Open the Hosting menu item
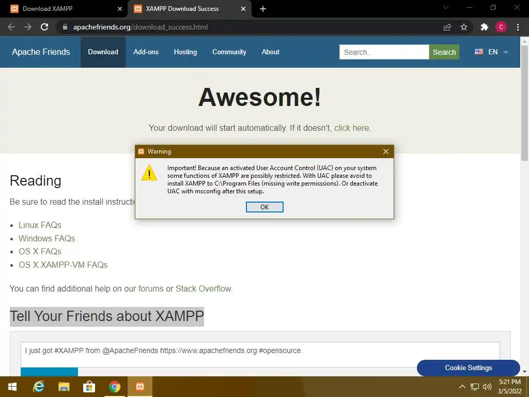The image size is (529, 397). (x=185, y=52)
